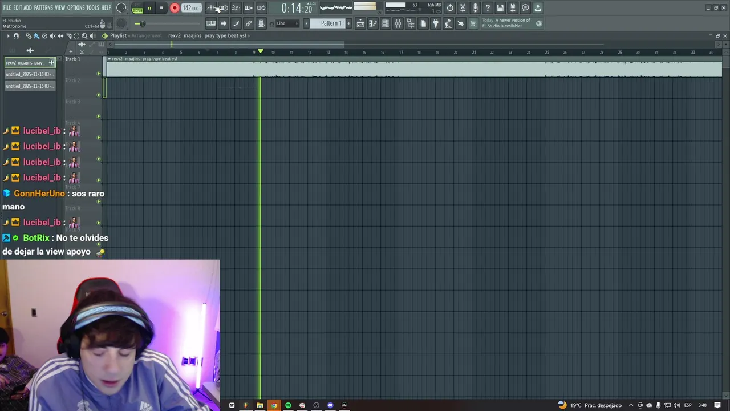This screenshot has width=730, height=411.
Task: Open the playlist options arrow menu
Action: (8, 36)
